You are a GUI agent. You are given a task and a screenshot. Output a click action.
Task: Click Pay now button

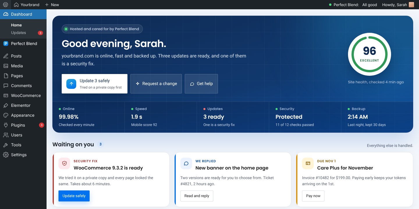(x=313, y=196)
